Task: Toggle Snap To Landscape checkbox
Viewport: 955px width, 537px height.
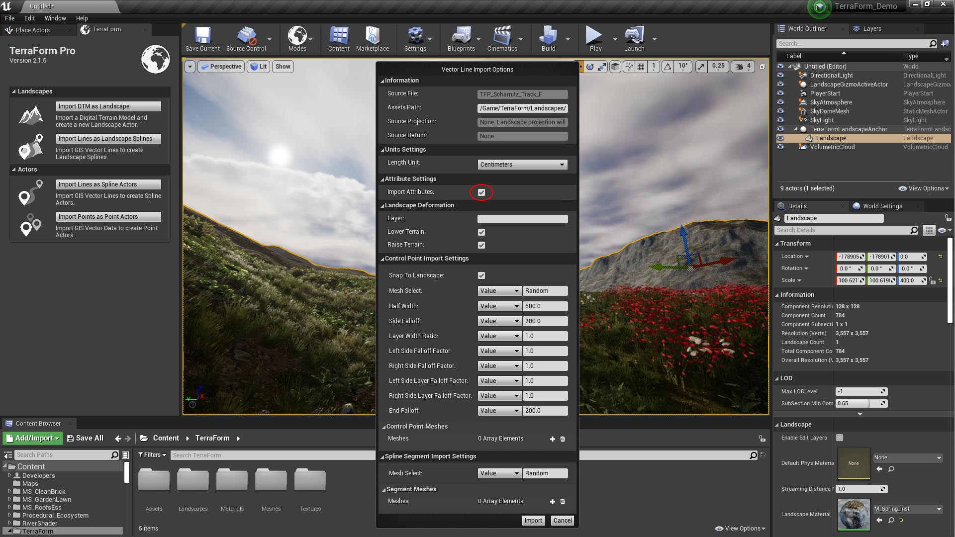Action: [x=481, y=275]
